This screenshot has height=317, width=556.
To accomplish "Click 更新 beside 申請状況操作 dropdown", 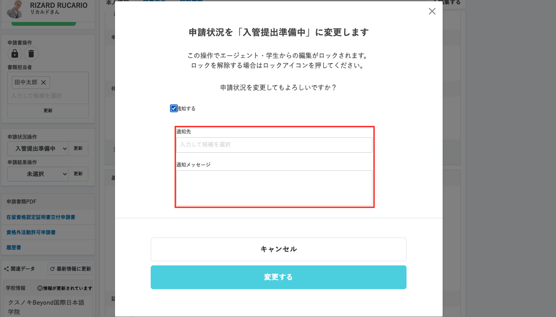I will tap(78, 149).
